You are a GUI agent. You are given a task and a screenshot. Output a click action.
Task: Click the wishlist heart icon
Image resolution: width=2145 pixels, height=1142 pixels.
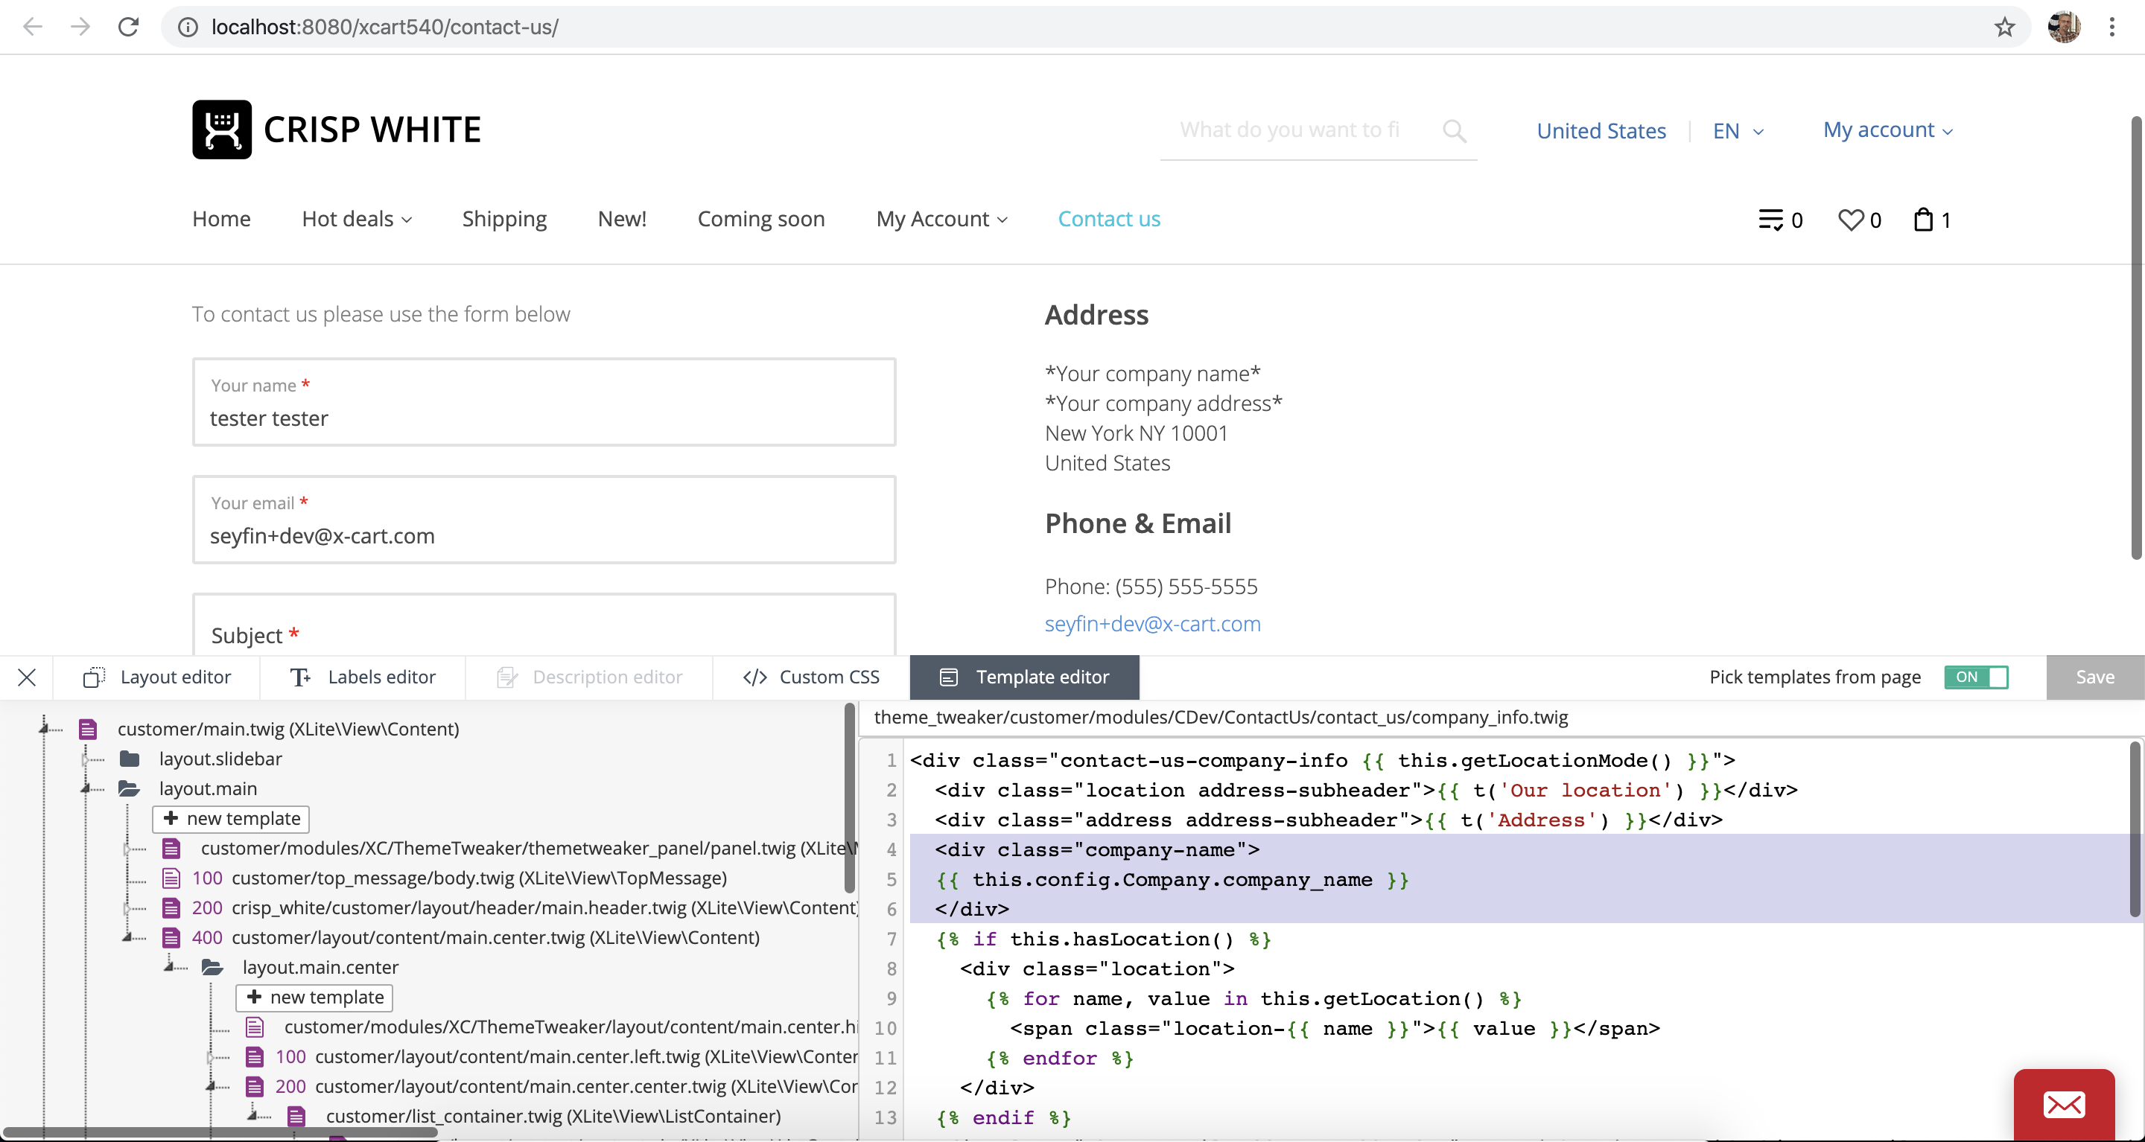pos(1850,220)
